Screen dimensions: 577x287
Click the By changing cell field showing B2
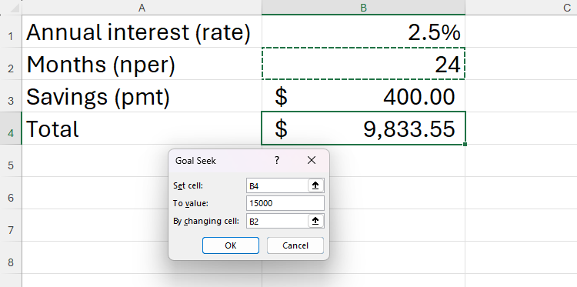click(277, 221)
